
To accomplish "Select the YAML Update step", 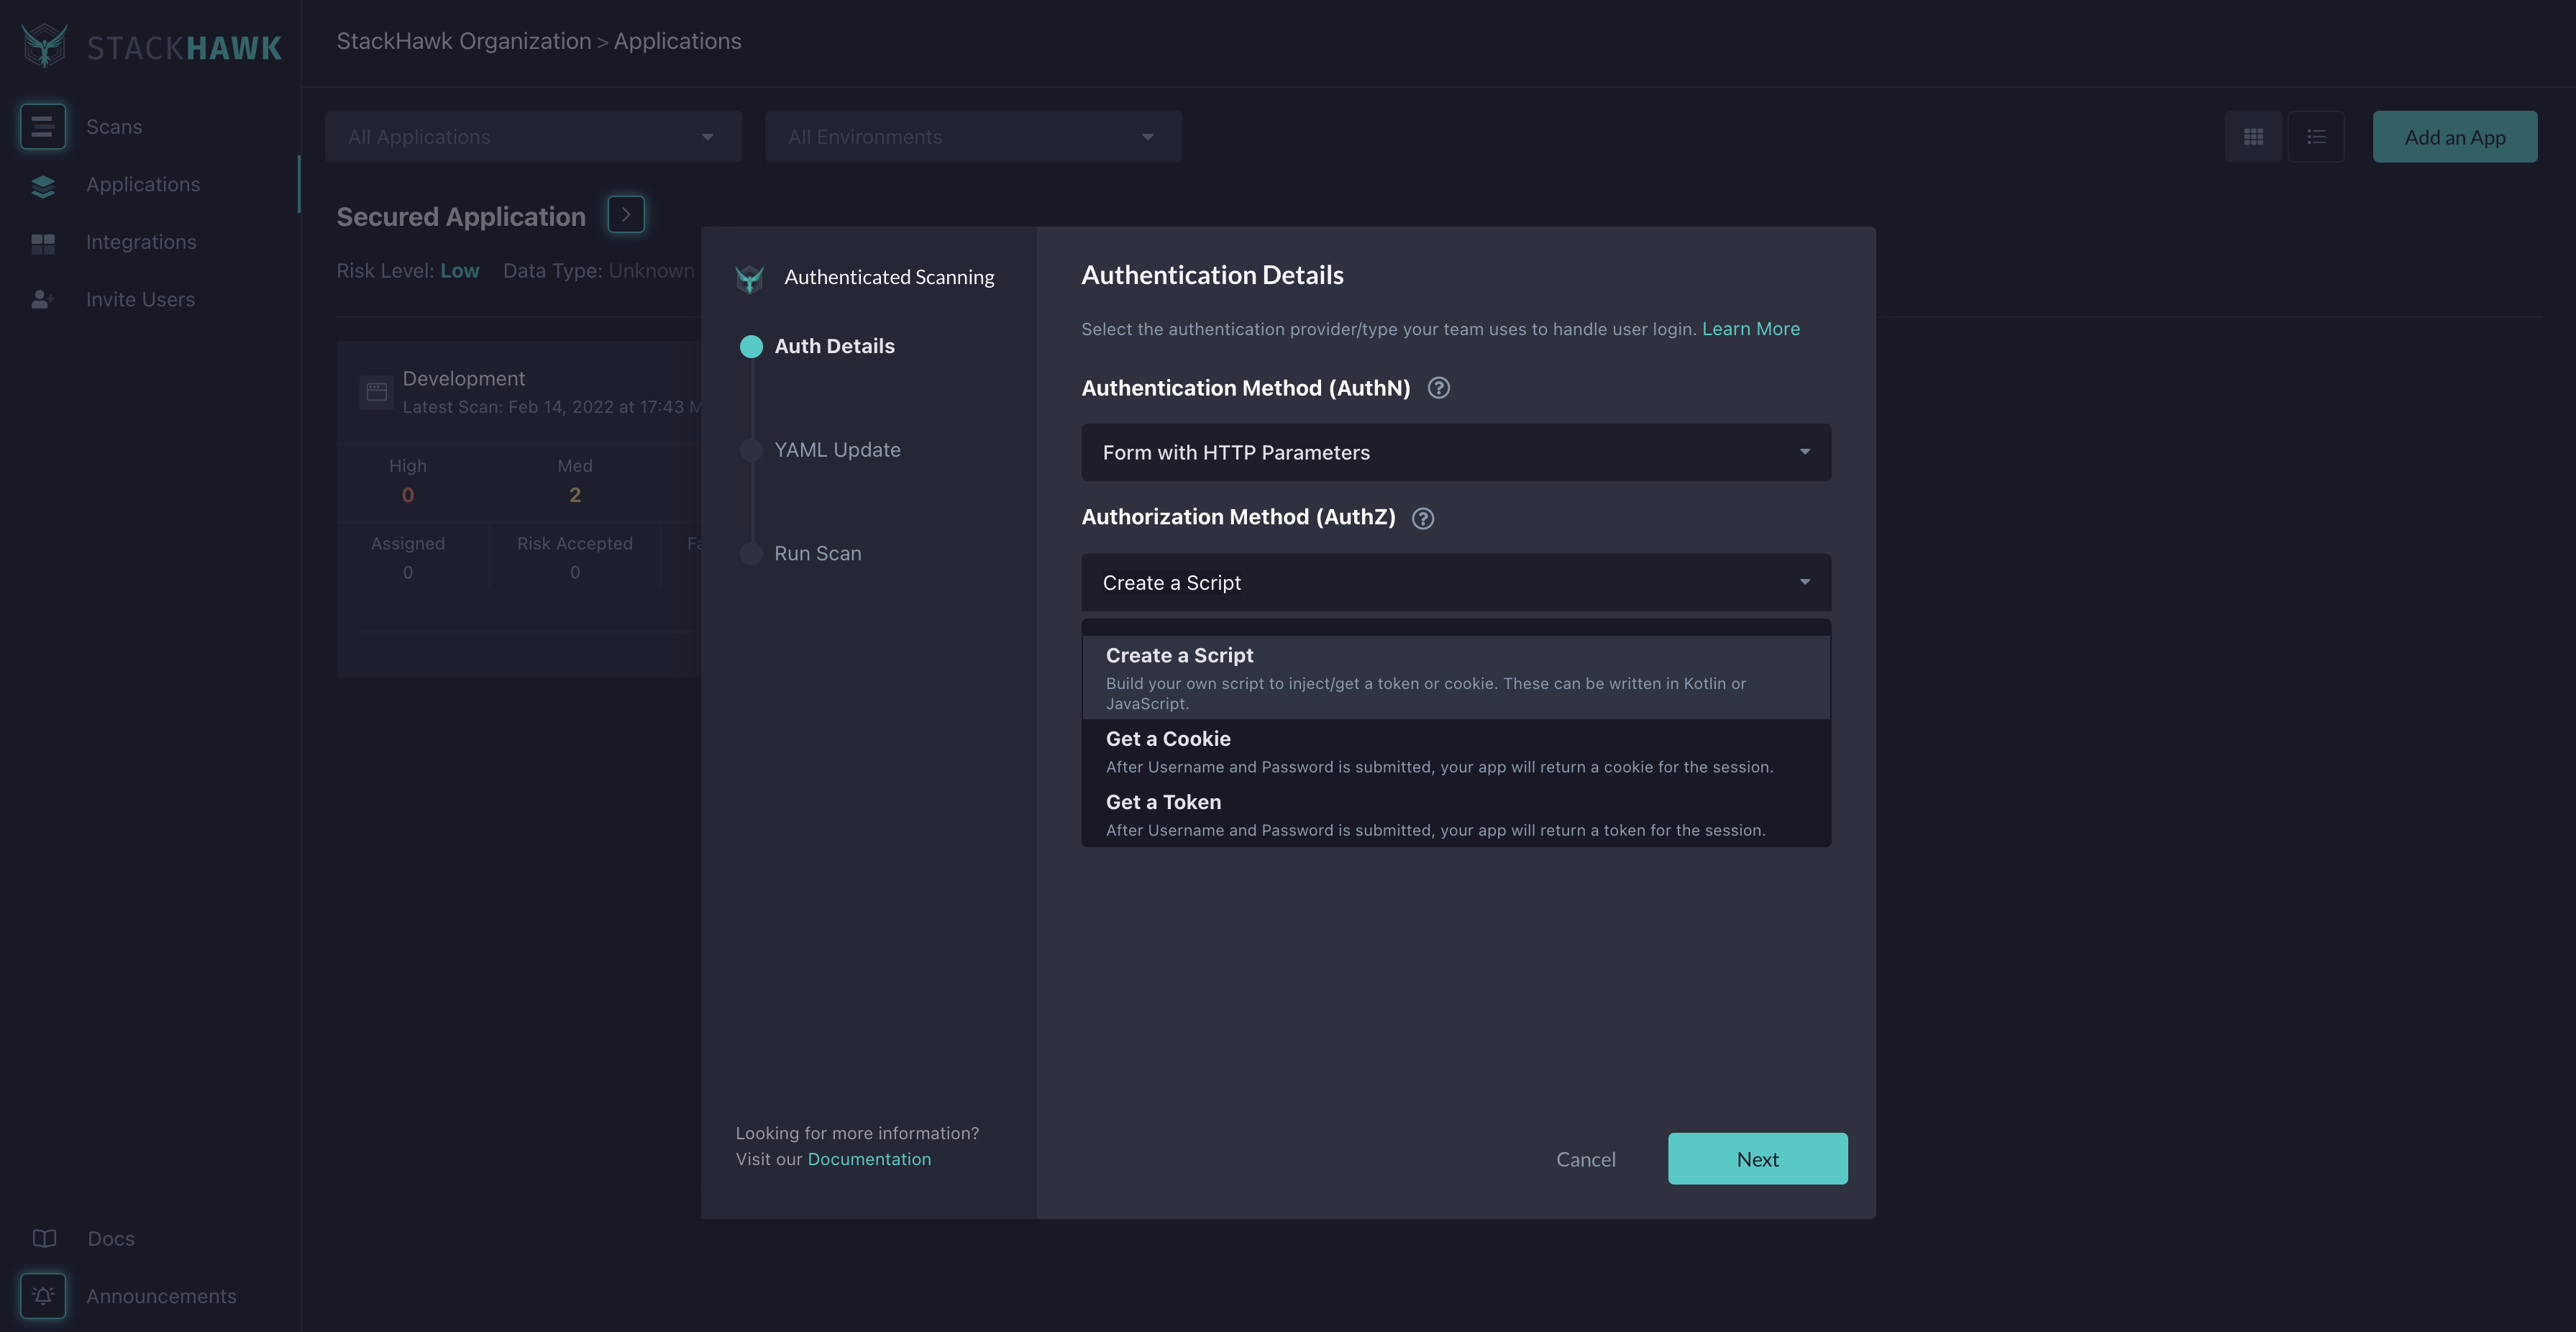I will point(837,450).
